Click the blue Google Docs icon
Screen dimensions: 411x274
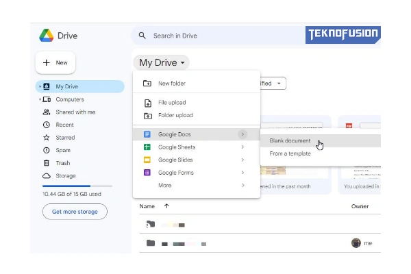pos(147,134)
